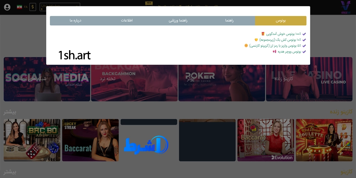The image size is (356, 178).
Task: Open the Red Door Roulette game thumbnail
Action: coord(324,140)
